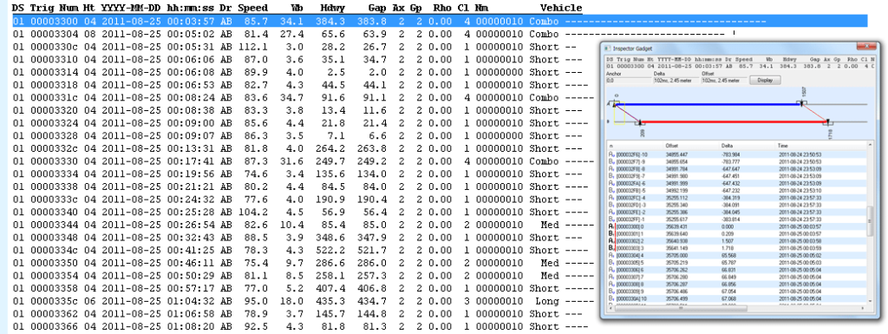This screenshot has width=888, height=334.
Task: Click the Inspector list scroll-left arrow
Action: point(610,308)
